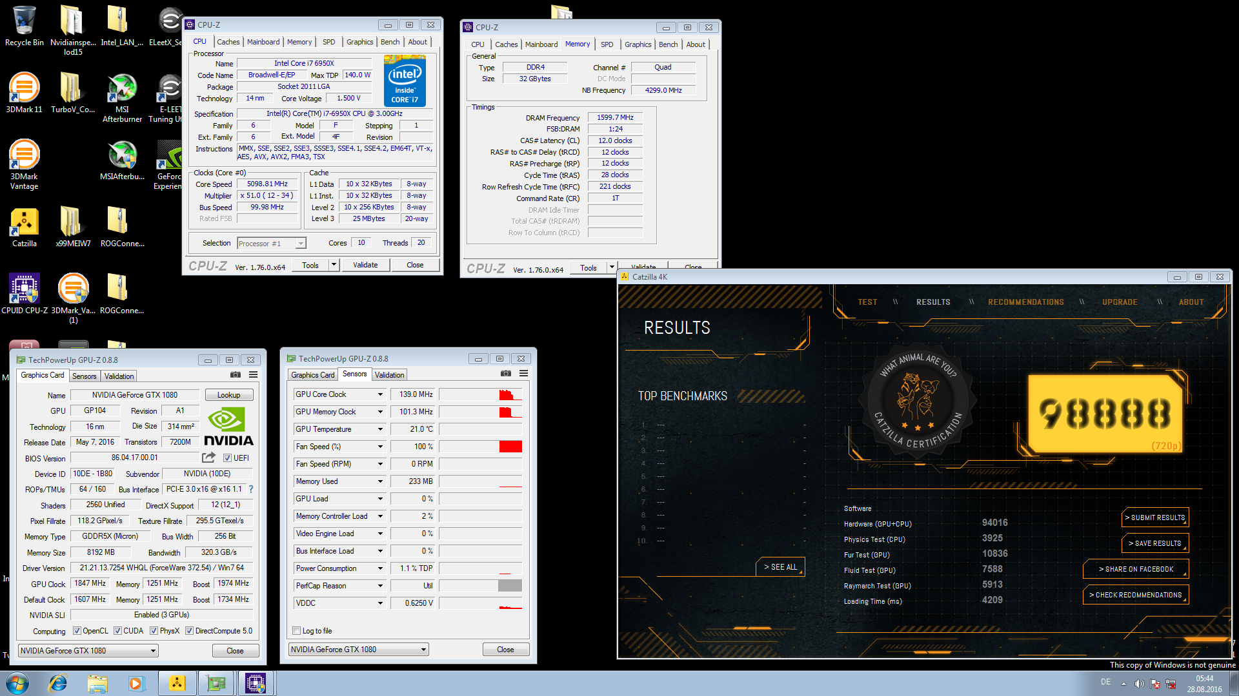Screen dimensions: 1239x696
Task: Launch MSI Afterburner desktop shortcut
Action: (x=122, y=97)
